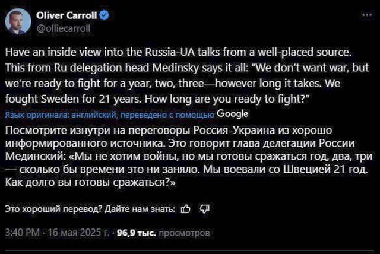Open the @olliecarroll handle link
This screenshot has width=380, height=254.
coord(64,27)
